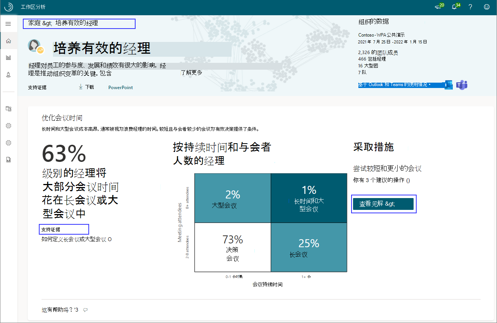This screenshot has width=497, height=323.
Task: Click the 按持续时间和与会者人数的经理 chart title
Action: [x=222, y=154]
